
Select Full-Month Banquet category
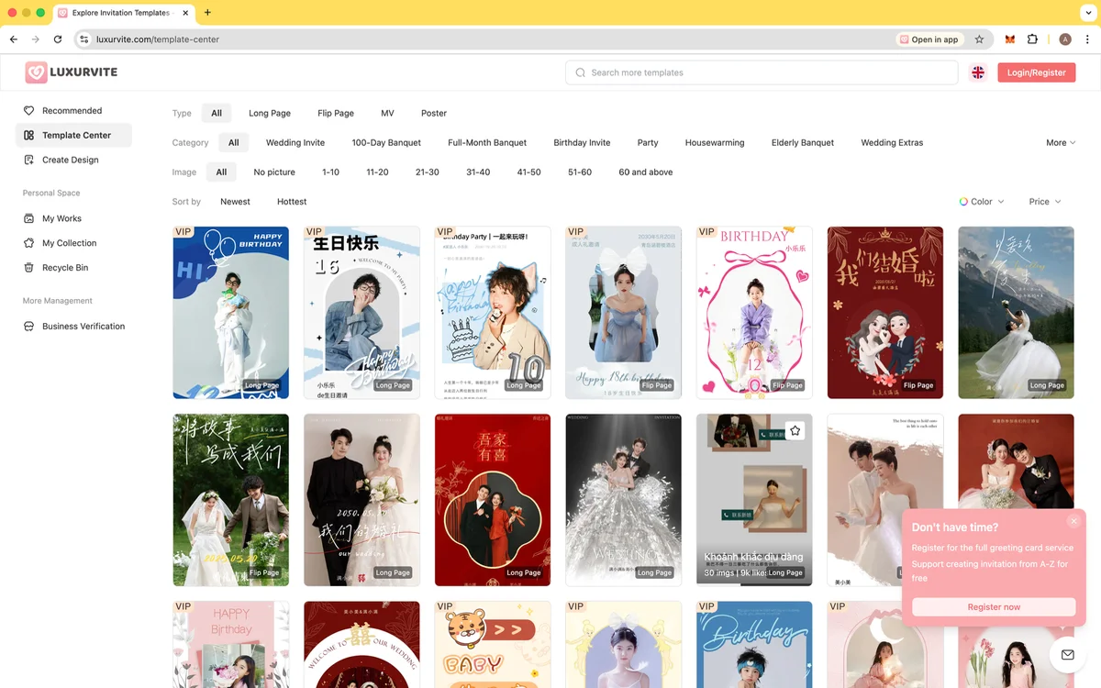pyautogui.click(x=487, y=142)
